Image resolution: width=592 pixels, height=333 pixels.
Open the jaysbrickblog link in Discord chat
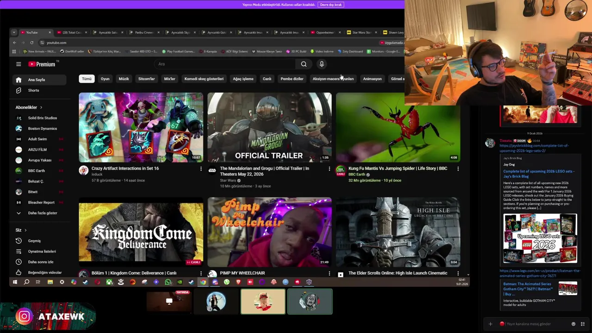(534, 148)
